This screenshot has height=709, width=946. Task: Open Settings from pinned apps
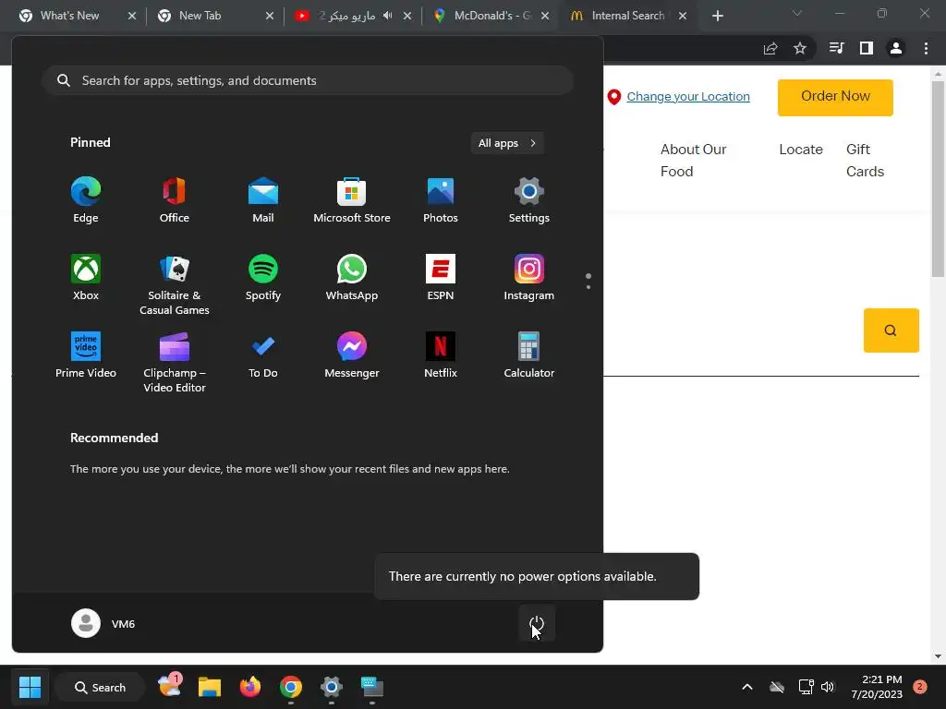529,200
